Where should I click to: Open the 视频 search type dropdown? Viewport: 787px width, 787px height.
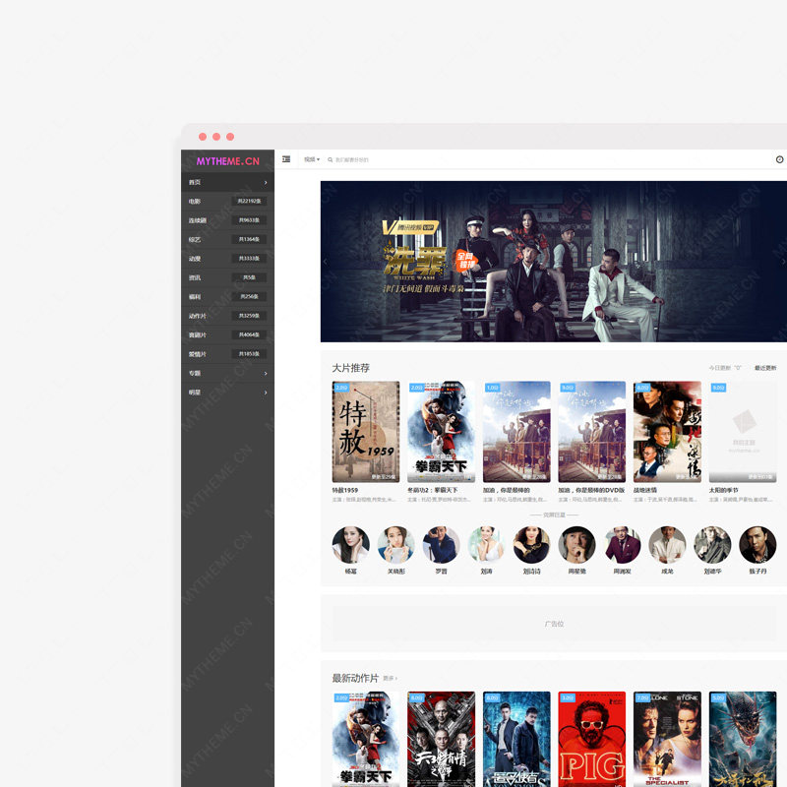pos(312,159)
